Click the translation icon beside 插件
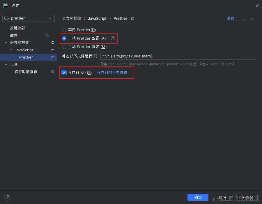Image resolution: width=262 pixels, height=204 pixels. 47,35
